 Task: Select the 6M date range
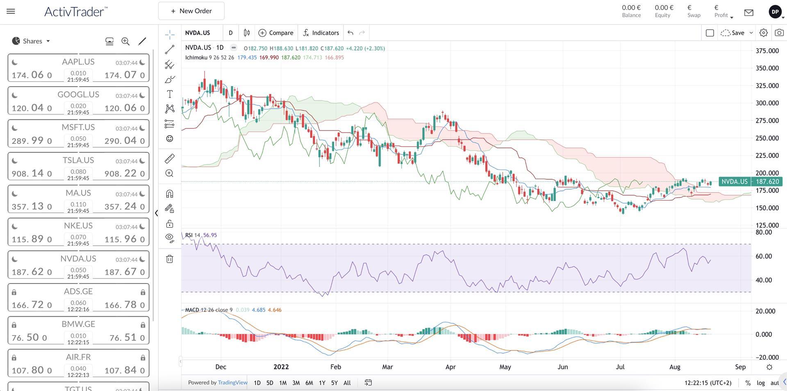(x=309, y=383)
